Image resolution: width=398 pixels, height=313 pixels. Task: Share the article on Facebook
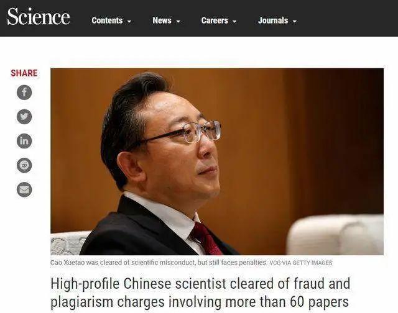[24, 93]
